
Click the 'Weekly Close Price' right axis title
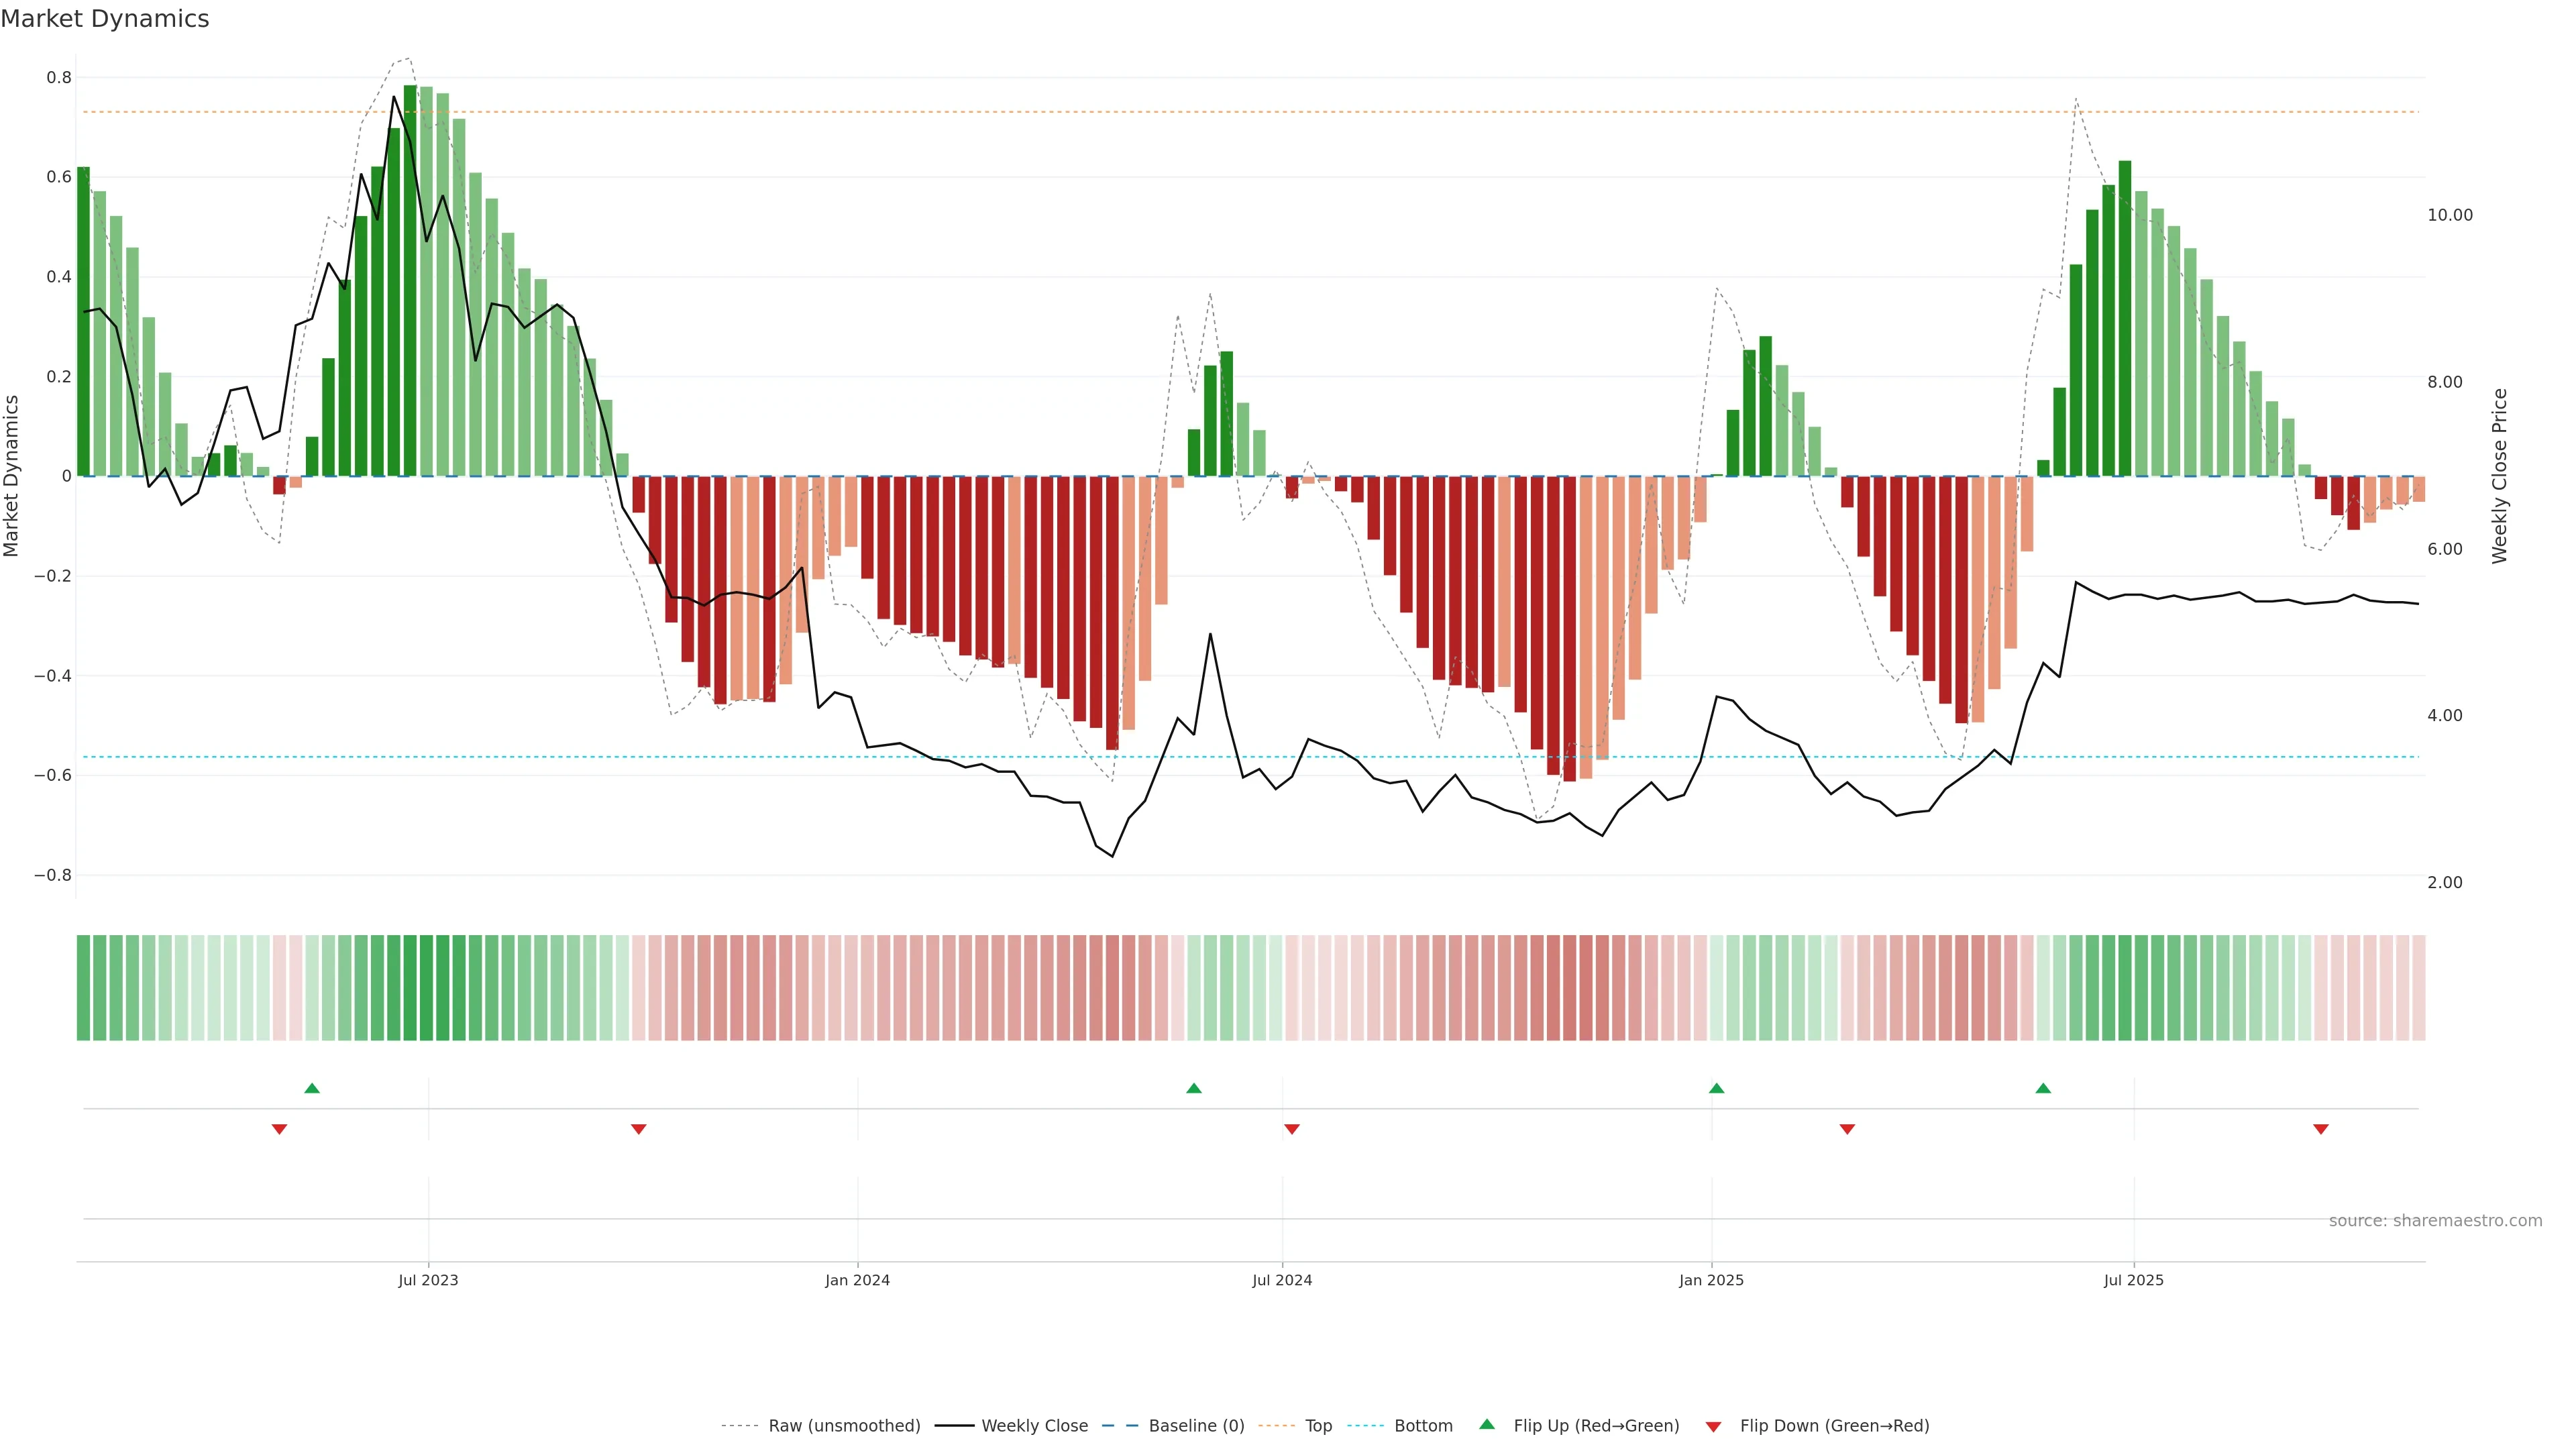tap(2499, 476)
